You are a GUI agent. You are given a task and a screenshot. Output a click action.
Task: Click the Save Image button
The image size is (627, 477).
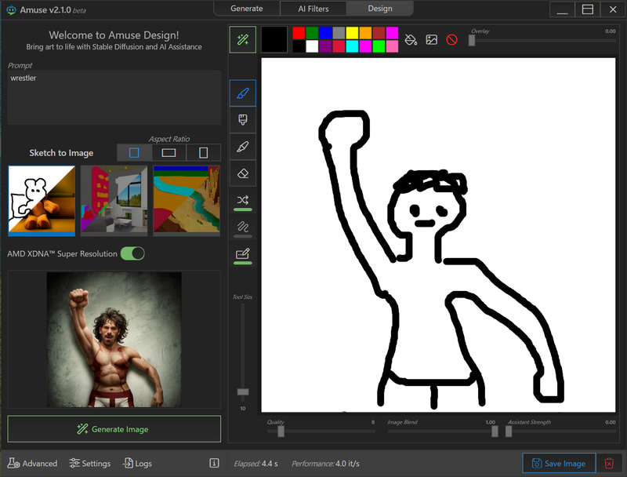coord(559,464)
